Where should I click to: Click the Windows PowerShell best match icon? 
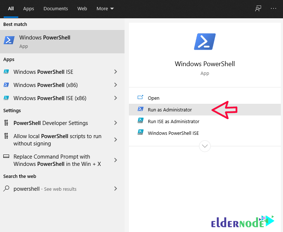[9, 40]
